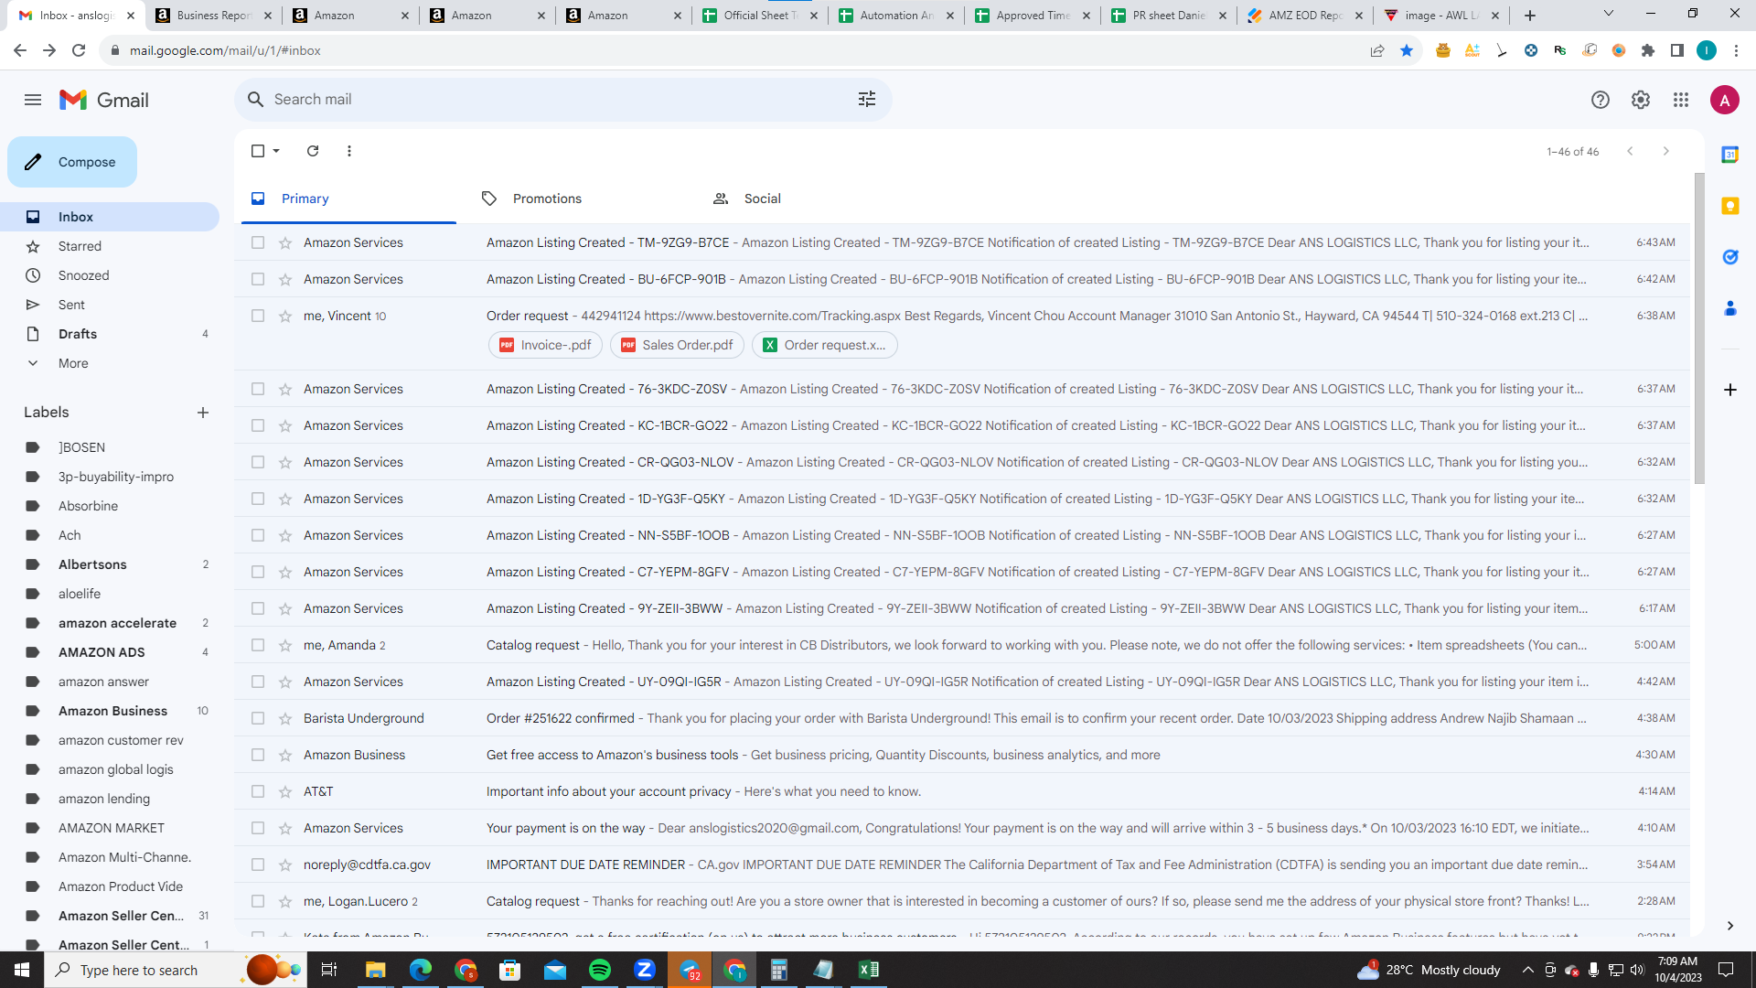Tick checkbox for CR-QG03-NLOV listing email
This screenshot has width=1756, height=988.
(x=258, y=462)
